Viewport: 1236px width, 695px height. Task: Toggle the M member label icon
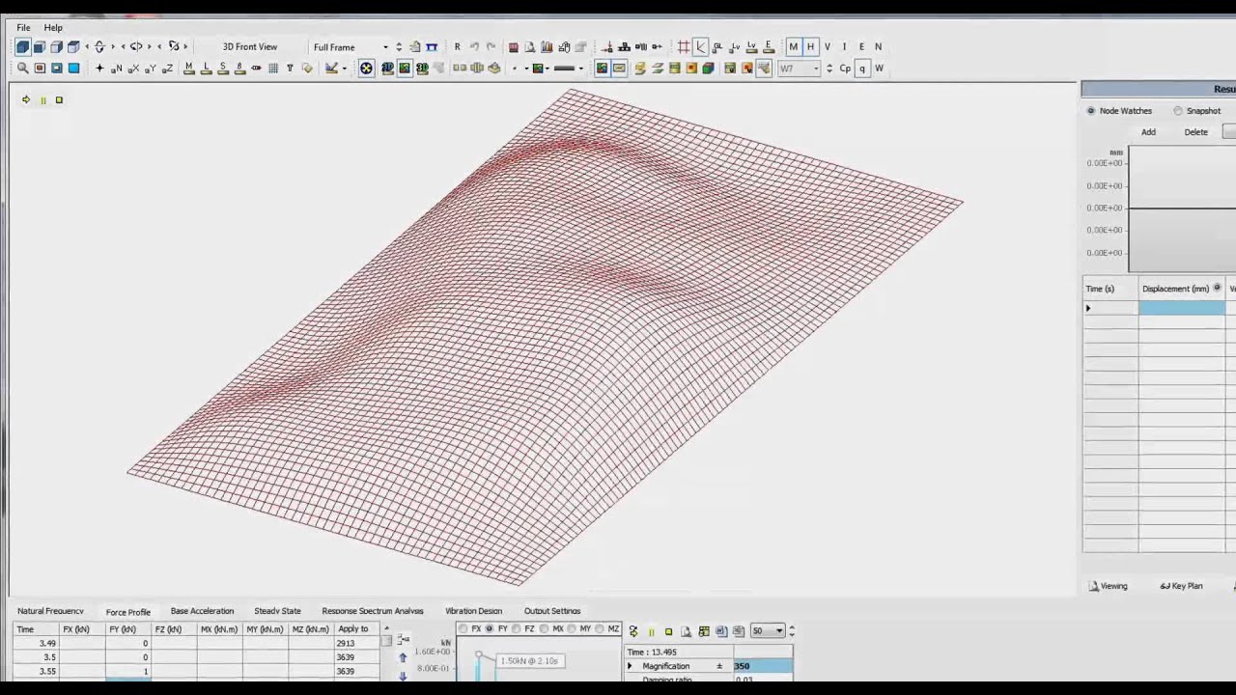(x=189, y=69)
